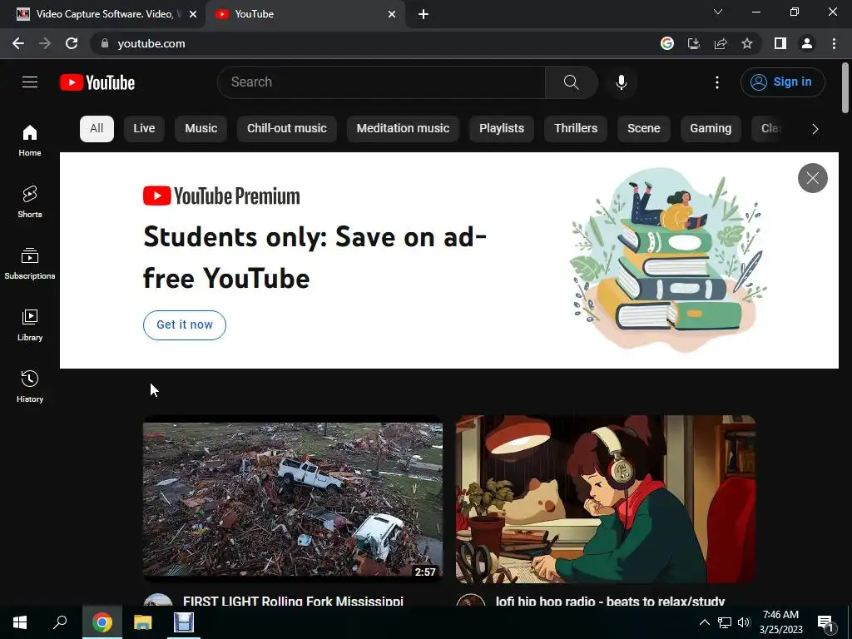
Task: Select the Gaming chip
Action: click(711, 129)
